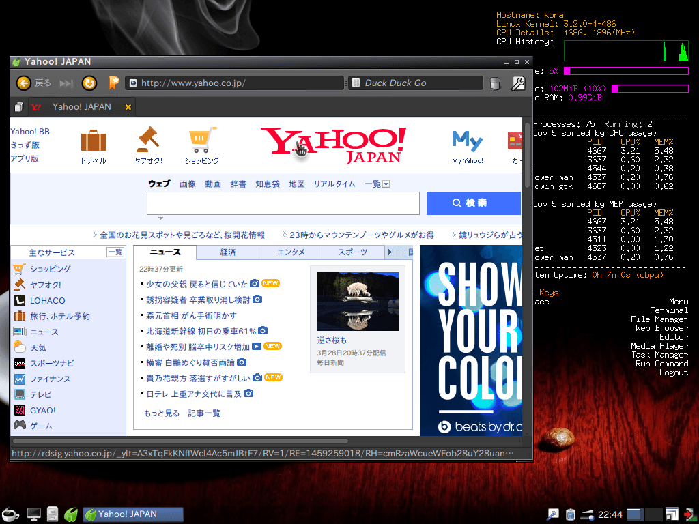Open headline 森元首相 がん手術明かす
This screenshot has width=699, height=524.
coord(191,315)
